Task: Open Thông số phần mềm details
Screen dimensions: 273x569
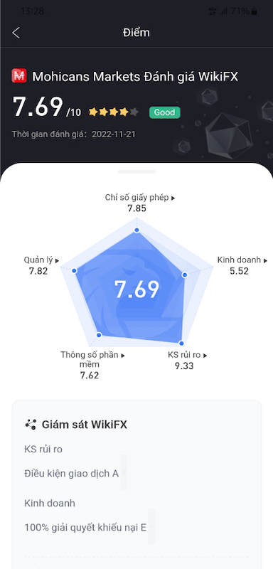Action: 92,365
